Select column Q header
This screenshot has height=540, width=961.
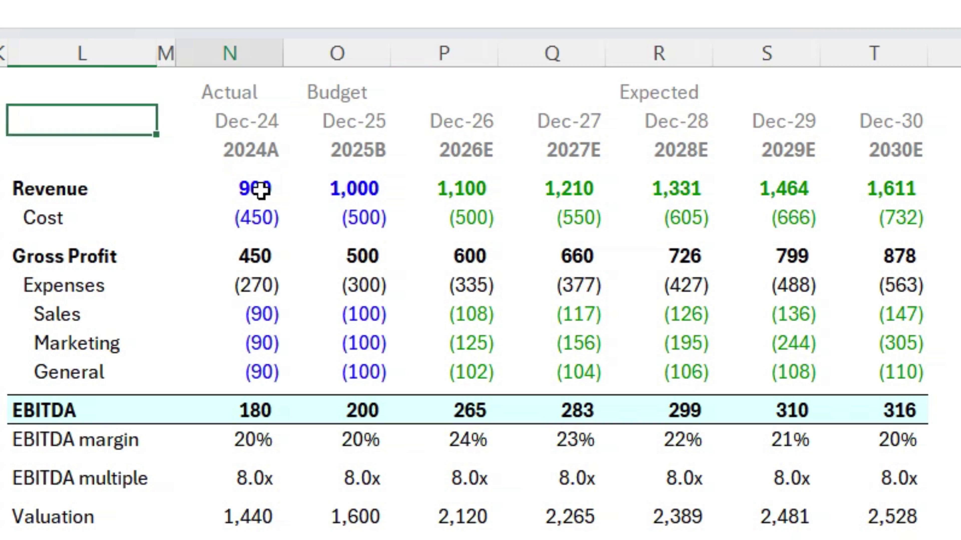[x=552, y=53]
